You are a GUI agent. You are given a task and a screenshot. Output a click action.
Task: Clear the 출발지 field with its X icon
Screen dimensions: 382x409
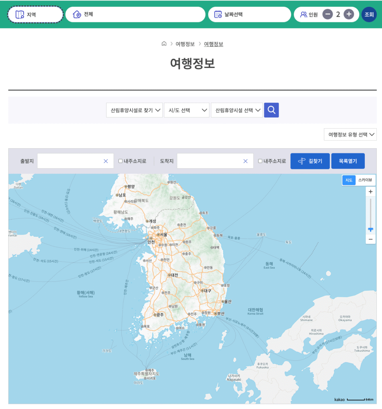(105, 161)
